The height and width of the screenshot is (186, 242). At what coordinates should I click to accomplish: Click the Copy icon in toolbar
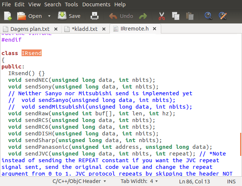point(176,16)
